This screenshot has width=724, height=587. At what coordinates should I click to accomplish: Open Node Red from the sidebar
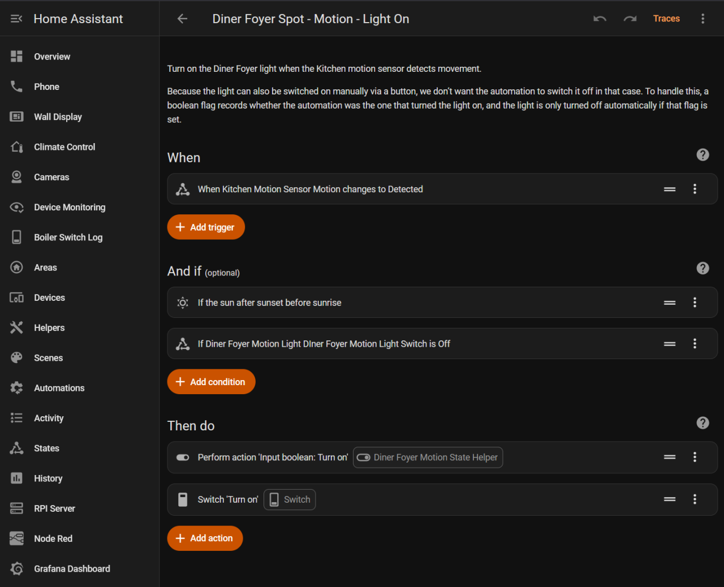[53, 538]
